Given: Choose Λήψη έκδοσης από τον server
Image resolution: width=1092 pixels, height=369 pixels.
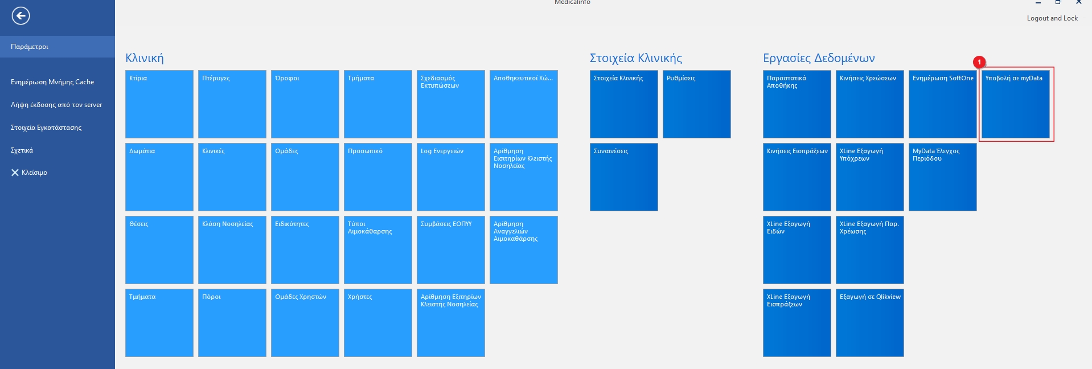Looking at the screenshot, I should pyautogui.click(x=56, y=105).
